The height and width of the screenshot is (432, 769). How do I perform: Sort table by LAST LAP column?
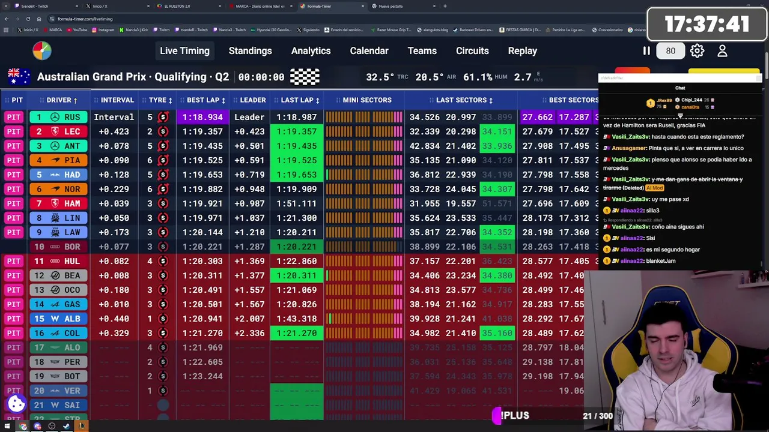(x=297, y=100)
